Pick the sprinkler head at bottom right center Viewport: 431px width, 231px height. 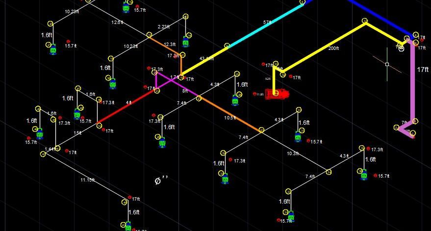[291, 215]
